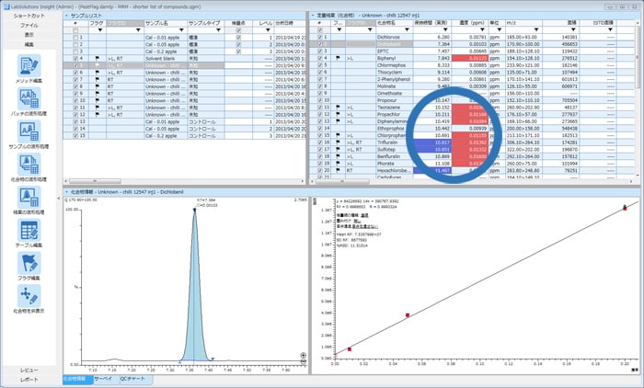The height and width of the screenshot is (388, 644).
Task: Click the 濃度 (ppm) column header
Action: click(x=470, y=23)
